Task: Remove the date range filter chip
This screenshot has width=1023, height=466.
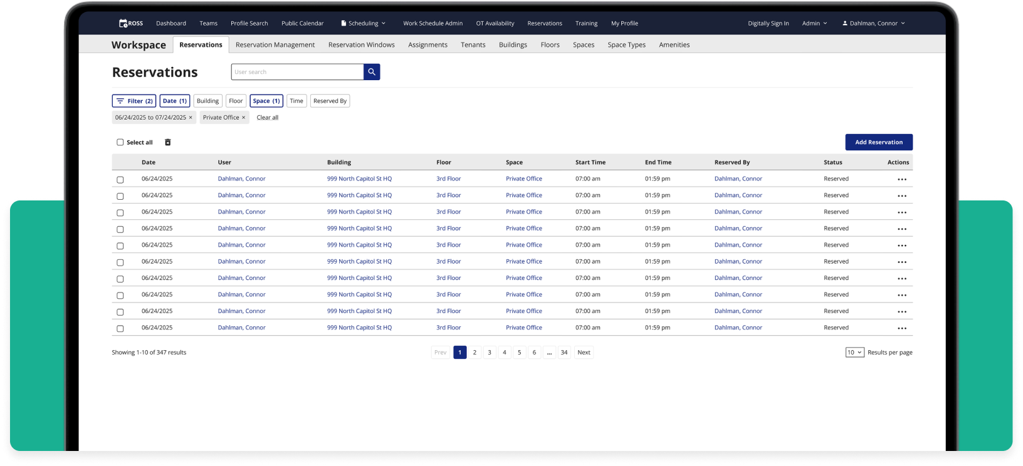Action: pos(191,118)
